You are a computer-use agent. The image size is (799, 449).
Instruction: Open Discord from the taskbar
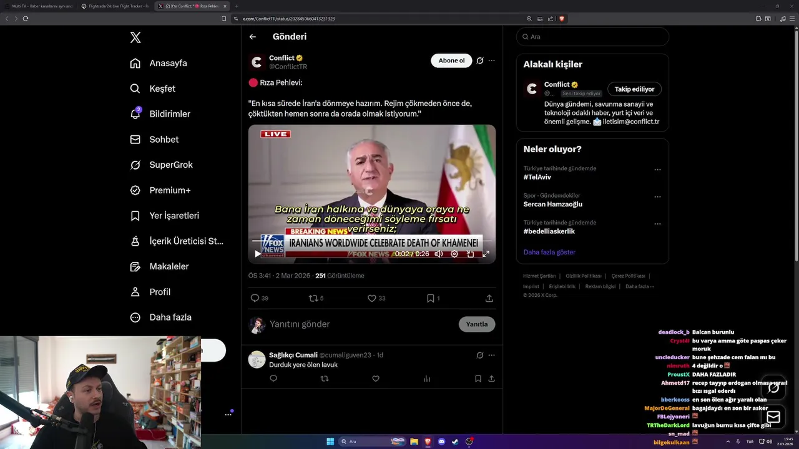442,442
